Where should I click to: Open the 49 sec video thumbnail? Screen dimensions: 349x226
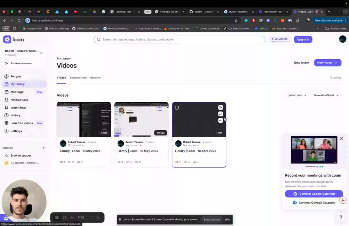point(141,119)
